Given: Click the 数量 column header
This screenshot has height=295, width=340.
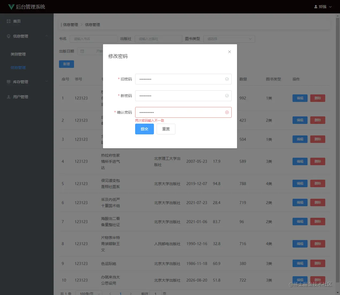Looking at the screenshot, I should pyautogui.click(x=243, y=79).
